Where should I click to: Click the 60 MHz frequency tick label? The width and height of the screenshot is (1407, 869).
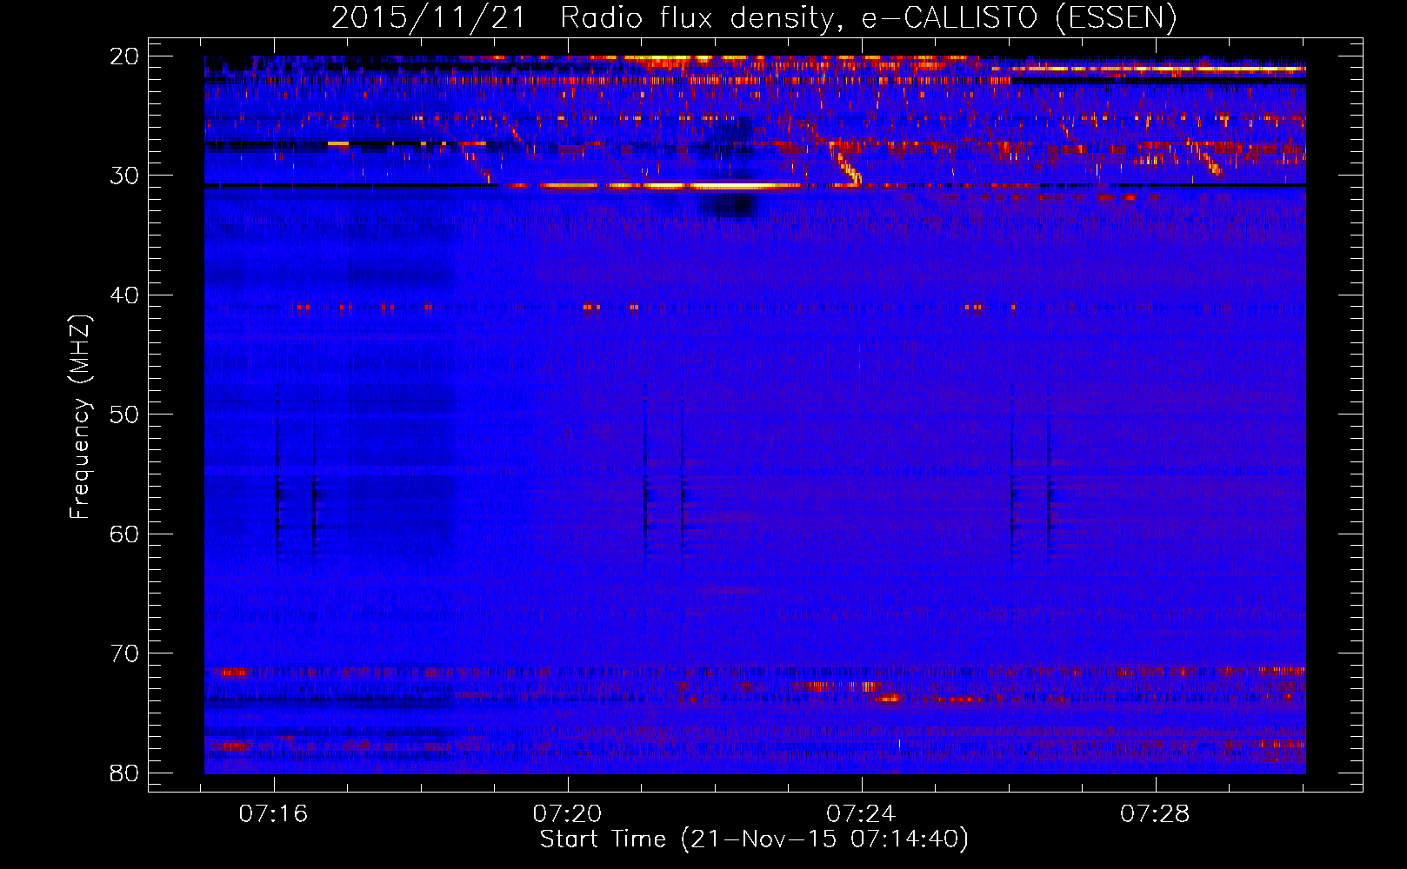(x=125, y=534)
